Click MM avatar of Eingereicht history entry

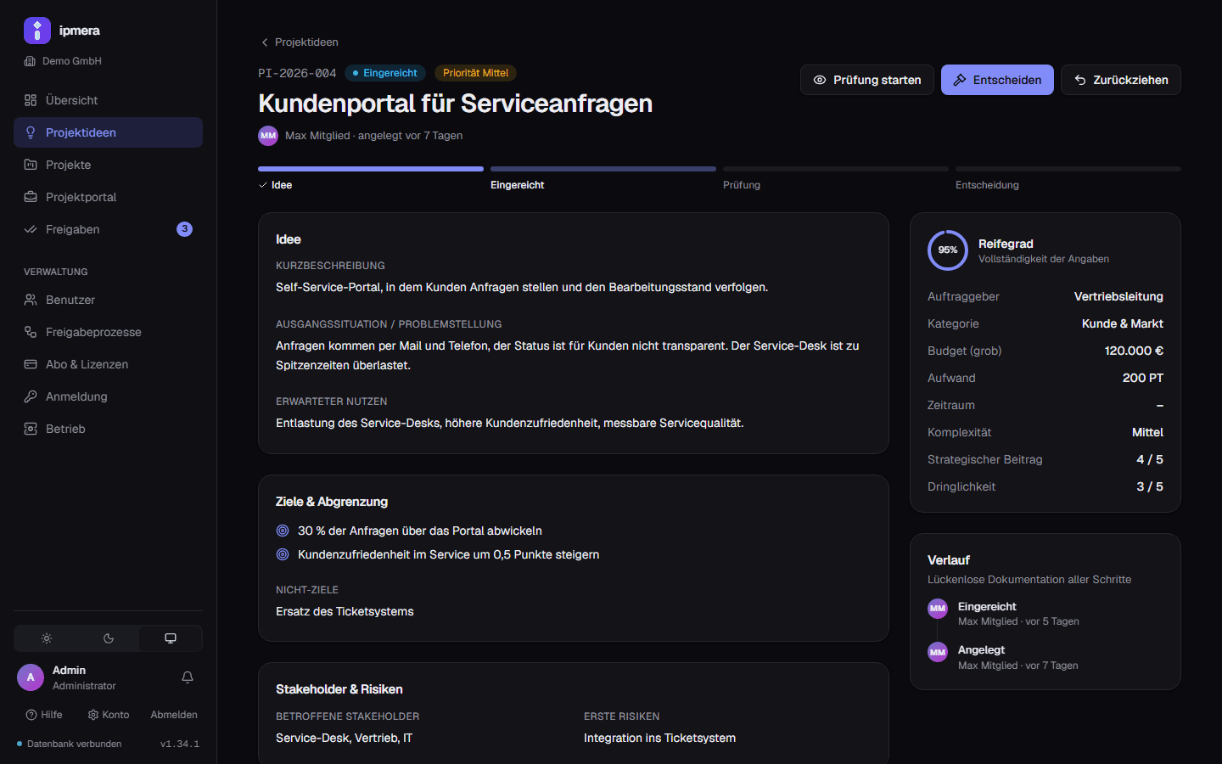[938, 609]
